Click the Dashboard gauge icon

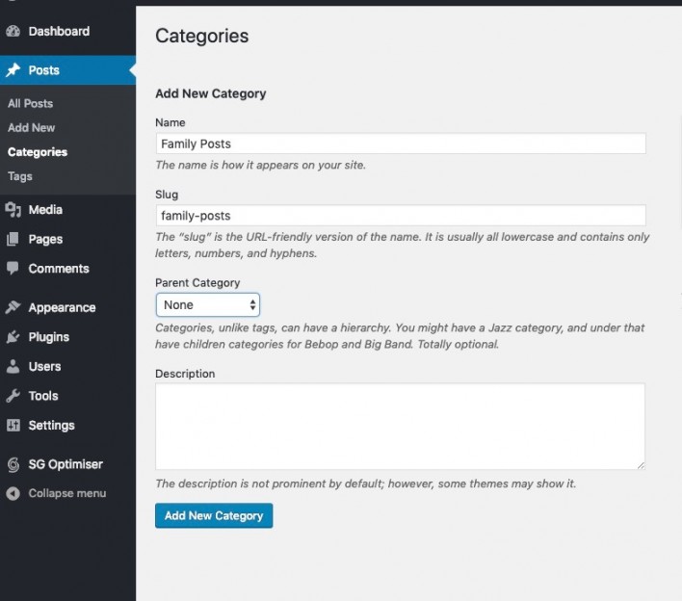pos(13,32)
